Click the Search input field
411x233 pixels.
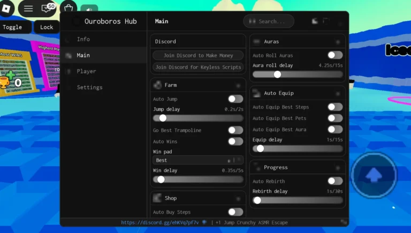point(269,21)
